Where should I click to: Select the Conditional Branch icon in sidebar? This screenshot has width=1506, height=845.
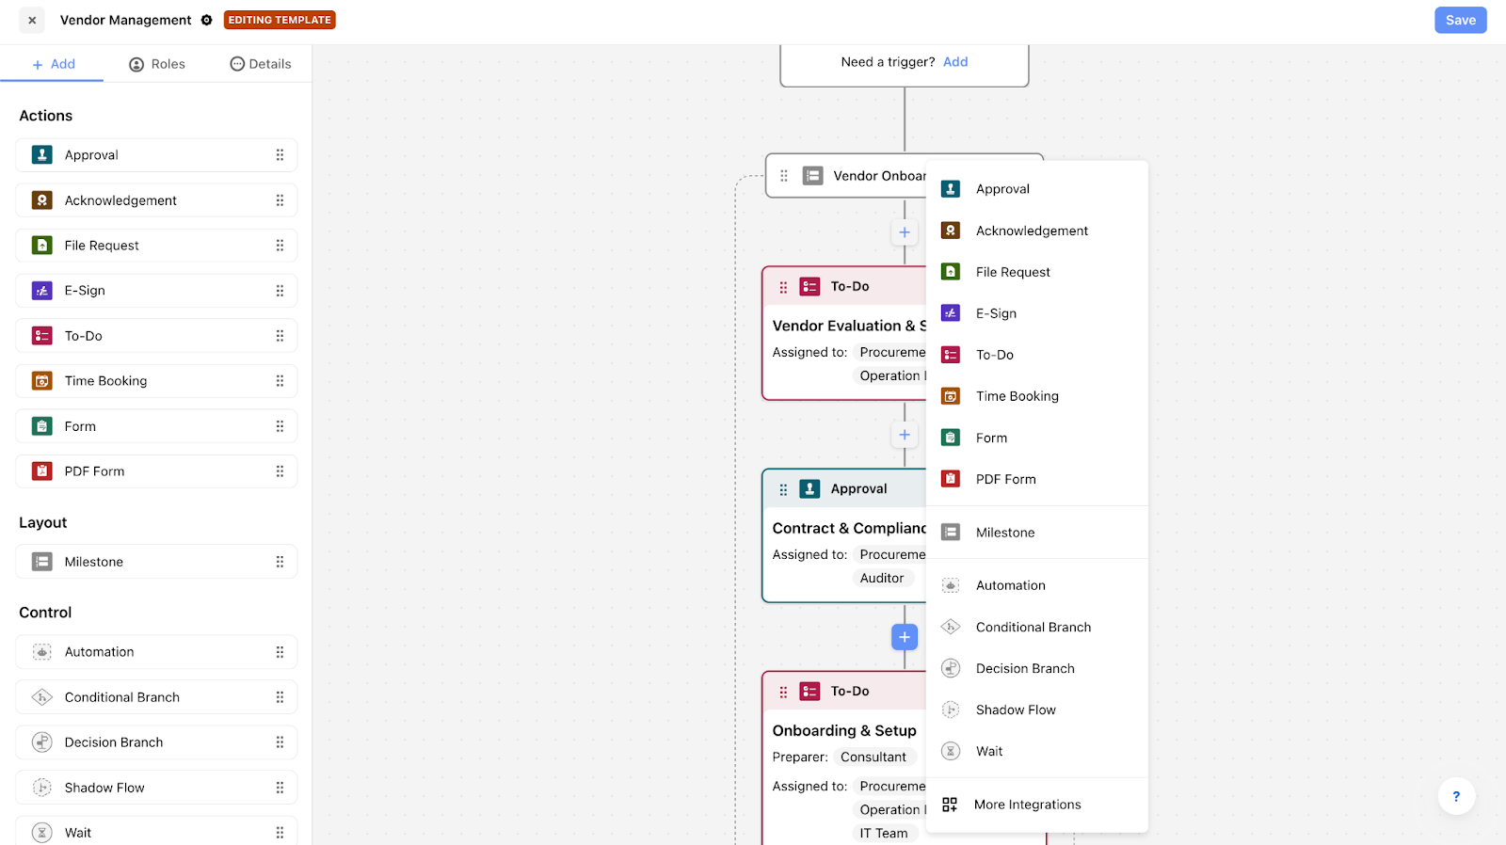point(42,697)
